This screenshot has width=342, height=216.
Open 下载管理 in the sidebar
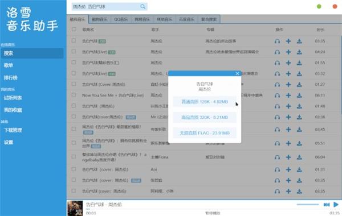point(13,130)
